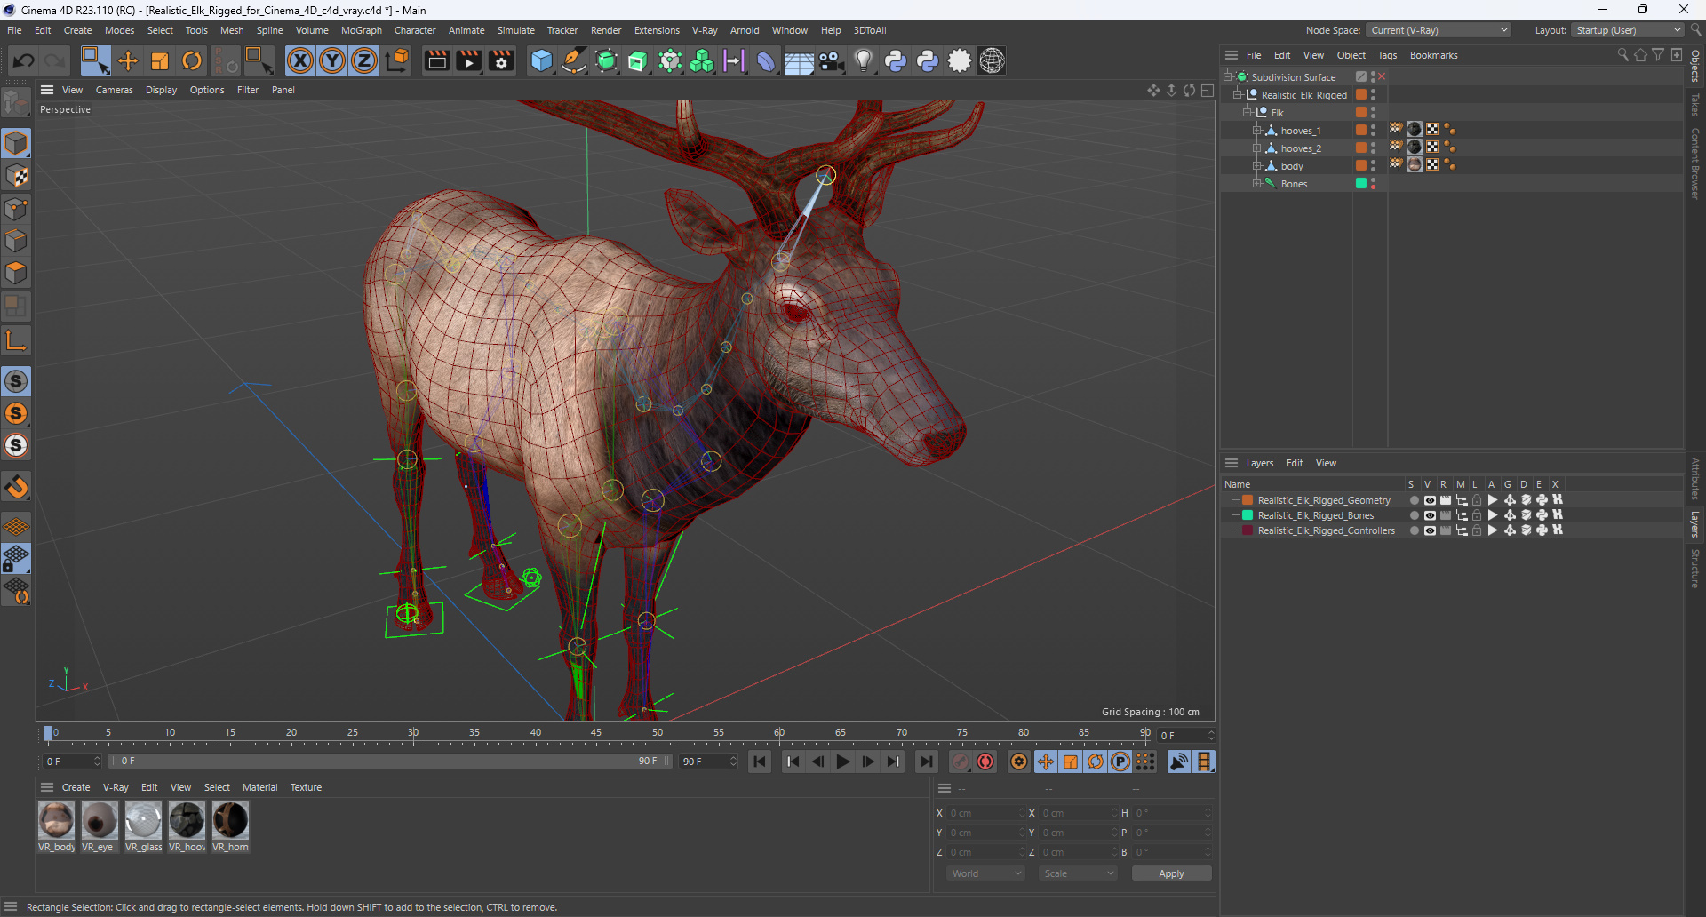
Task: Click viewport maximize icon
Action: [1207, 90]
